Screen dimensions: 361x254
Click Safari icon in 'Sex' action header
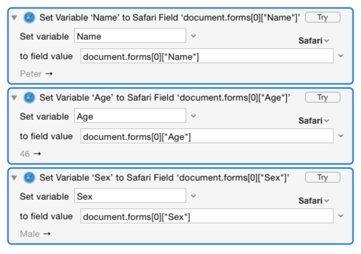click(29, 177)
